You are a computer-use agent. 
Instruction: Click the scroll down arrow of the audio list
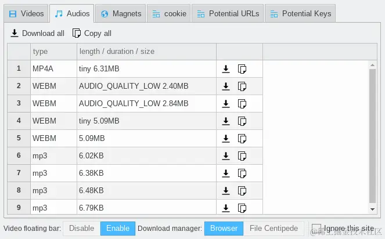click(x=373, y=209)
